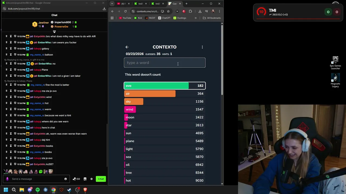
Task: Click the 'plane' guess row
Action: (x=165, y=141)
